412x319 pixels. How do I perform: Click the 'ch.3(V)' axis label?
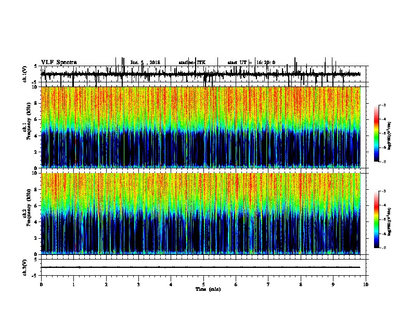click(x=24, y=267)
